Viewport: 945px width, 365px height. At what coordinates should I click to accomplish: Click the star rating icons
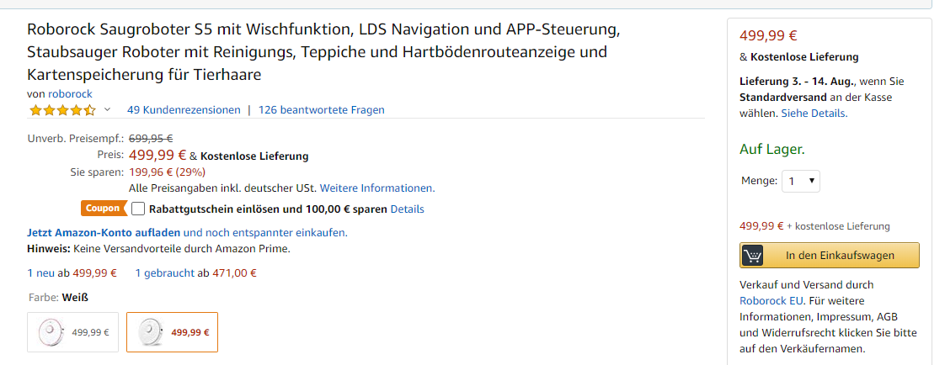(x=62, y=110)
